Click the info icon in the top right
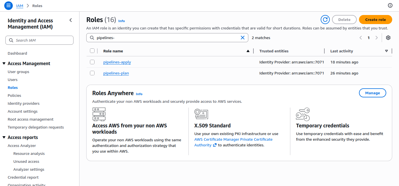This screenshot has width=399, height=186. [x=390, y=5]
